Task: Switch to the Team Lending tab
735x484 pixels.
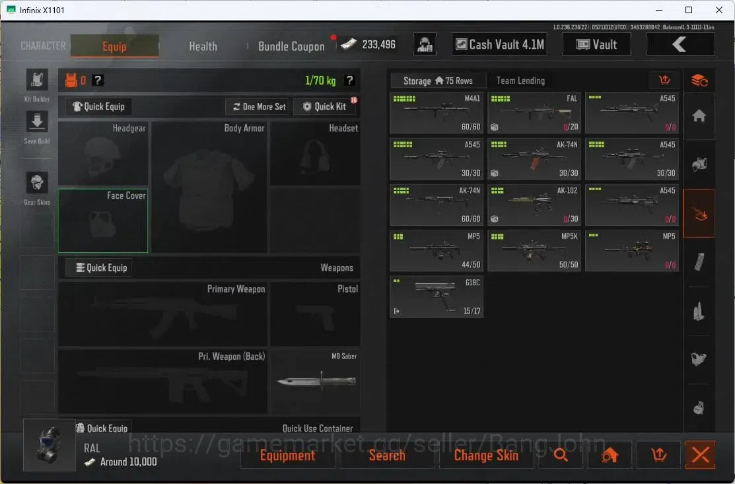Action: click(x=520, y=81)
